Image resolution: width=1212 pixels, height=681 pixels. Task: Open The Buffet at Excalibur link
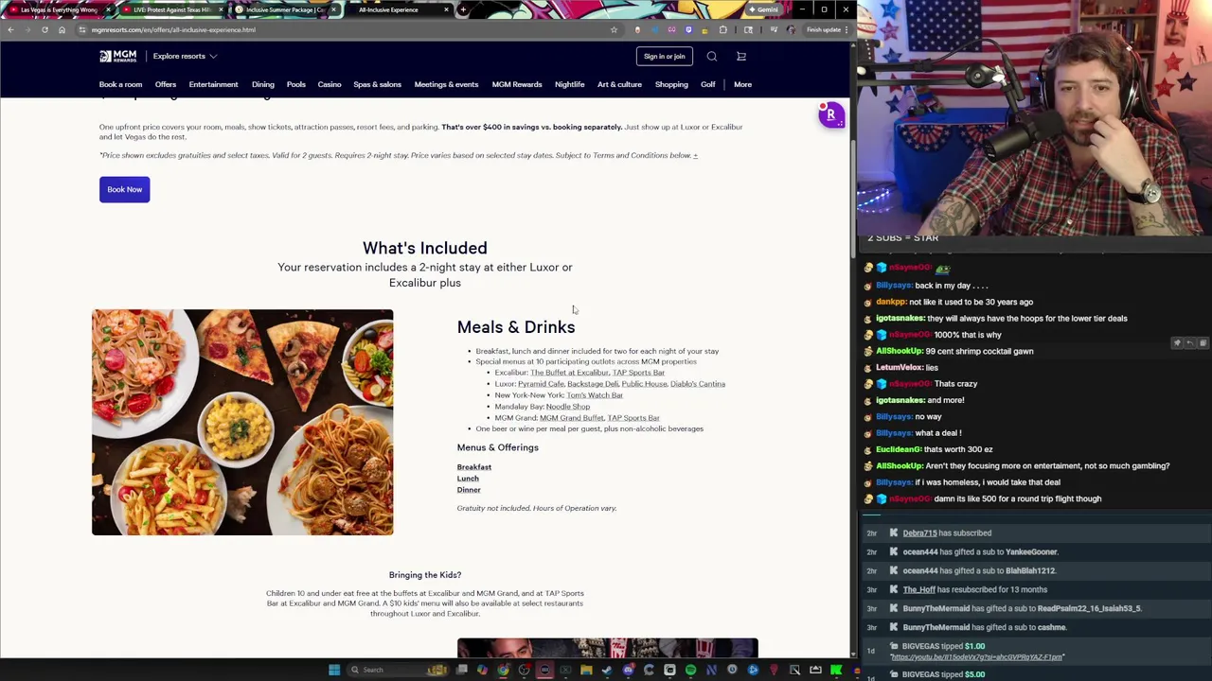pyautogui.click(x=569, y=373)
